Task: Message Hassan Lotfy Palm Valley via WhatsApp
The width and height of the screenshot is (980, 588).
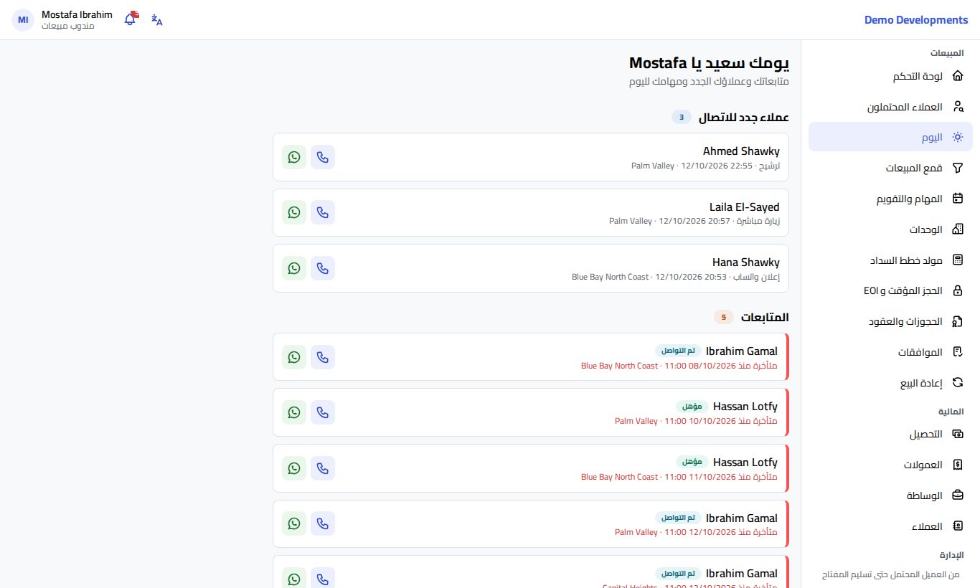Action: pos(294,412)
